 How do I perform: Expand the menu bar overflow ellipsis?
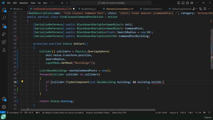(52, 3)
